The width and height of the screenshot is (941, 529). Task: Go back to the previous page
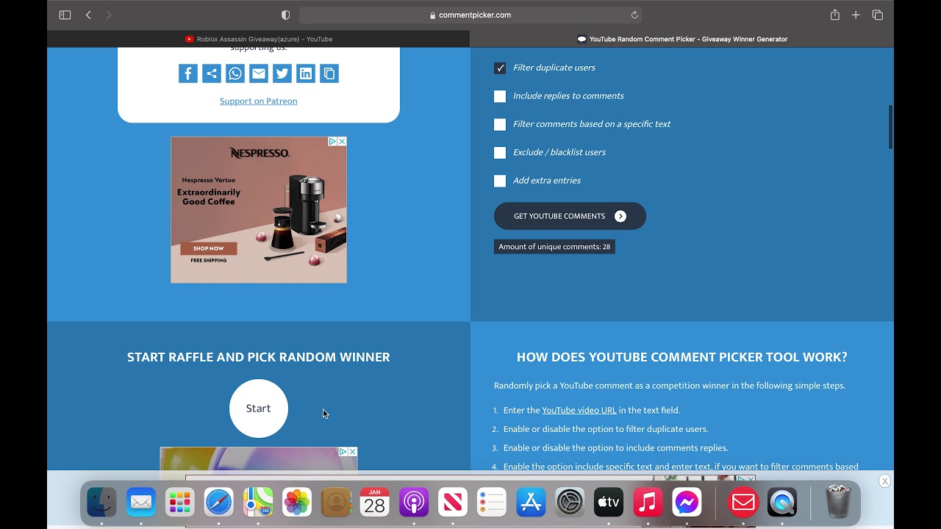(88, 15)
